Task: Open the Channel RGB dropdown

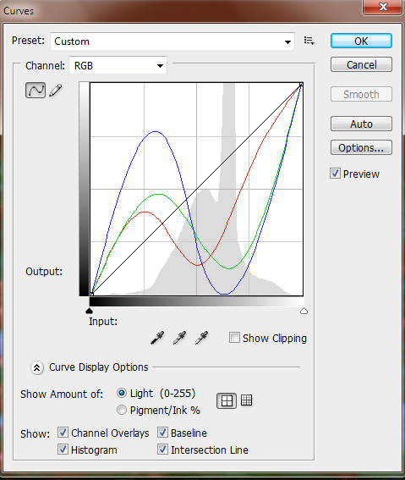Action: [118, 65]
